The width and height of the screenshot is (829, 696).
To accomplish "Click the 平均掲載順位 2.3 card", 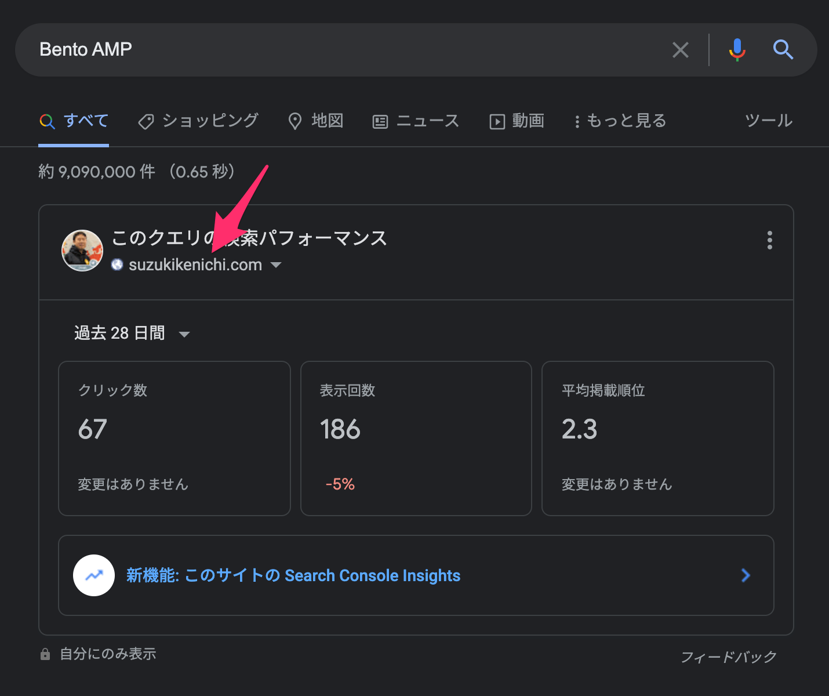I will click(658, 438).
